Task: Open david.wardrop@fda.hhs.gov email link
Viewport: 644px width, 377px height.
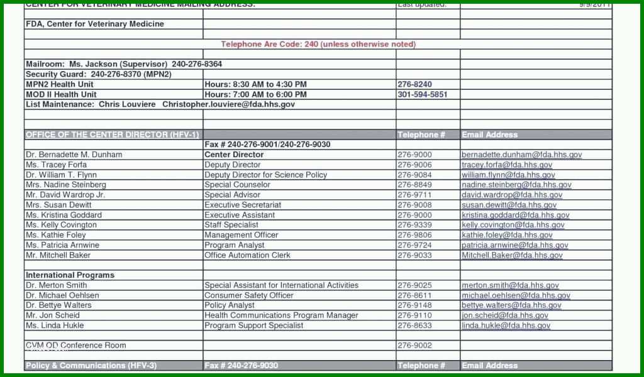Action: (512, 195)
